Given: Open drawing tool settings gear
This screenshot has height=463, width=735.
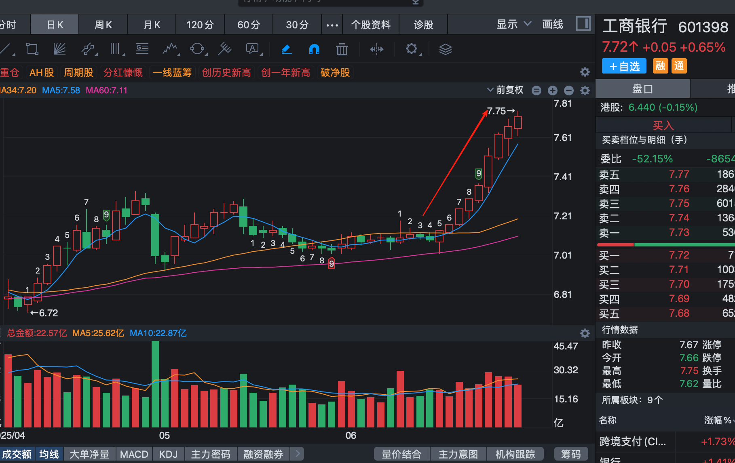Looking at the screenshot, I should [x=412, y=49].
